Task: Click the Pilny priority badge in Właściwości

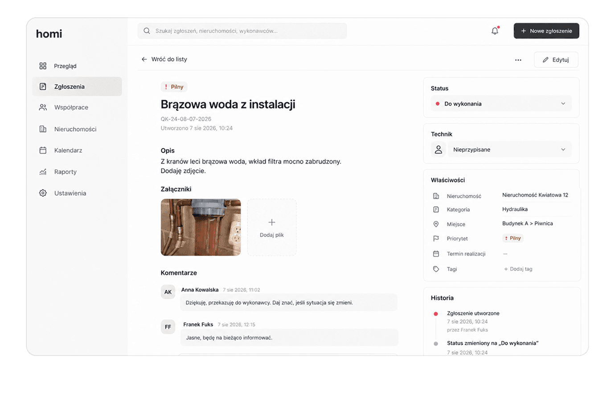Action: point(512,238)
